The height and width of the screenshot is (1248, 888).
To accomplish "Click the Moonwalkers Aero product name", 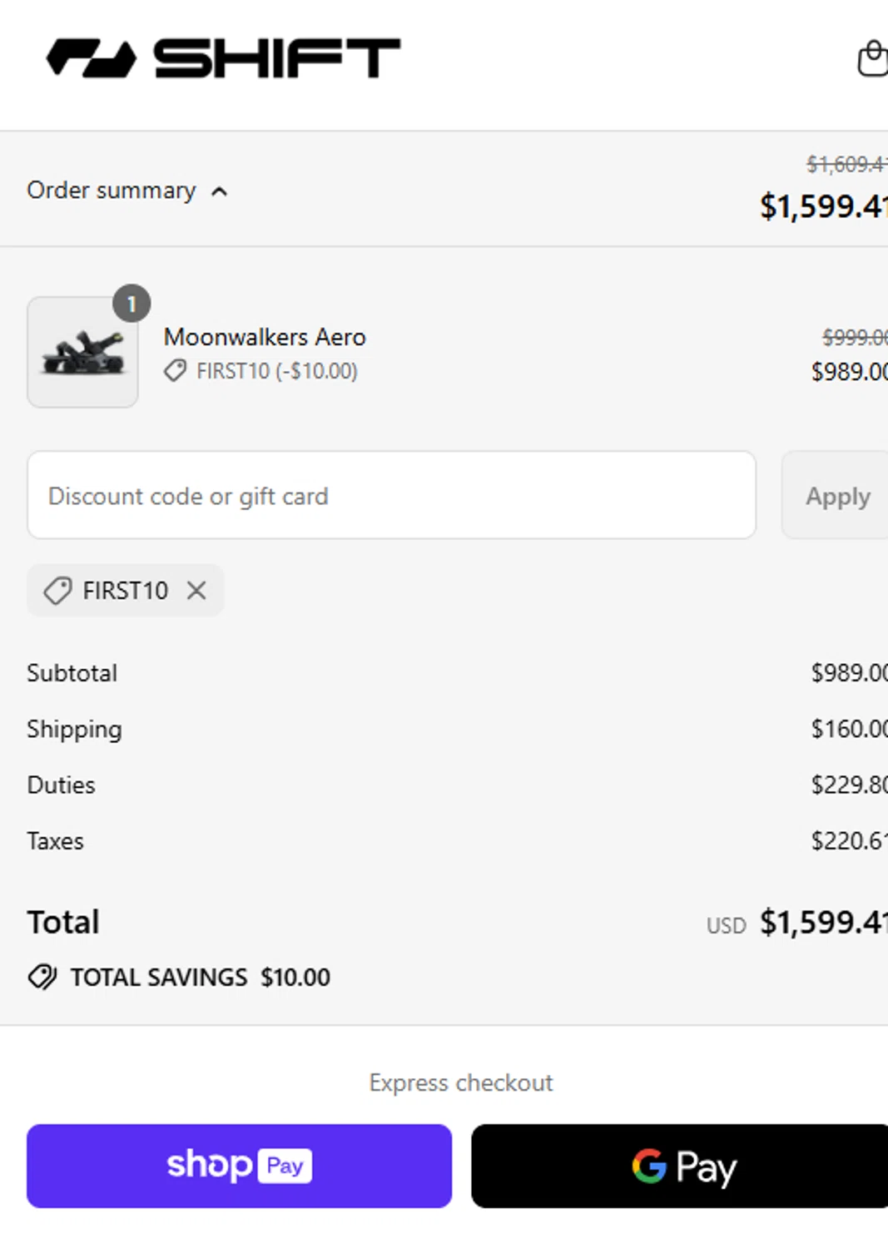I will coord(265,337).
